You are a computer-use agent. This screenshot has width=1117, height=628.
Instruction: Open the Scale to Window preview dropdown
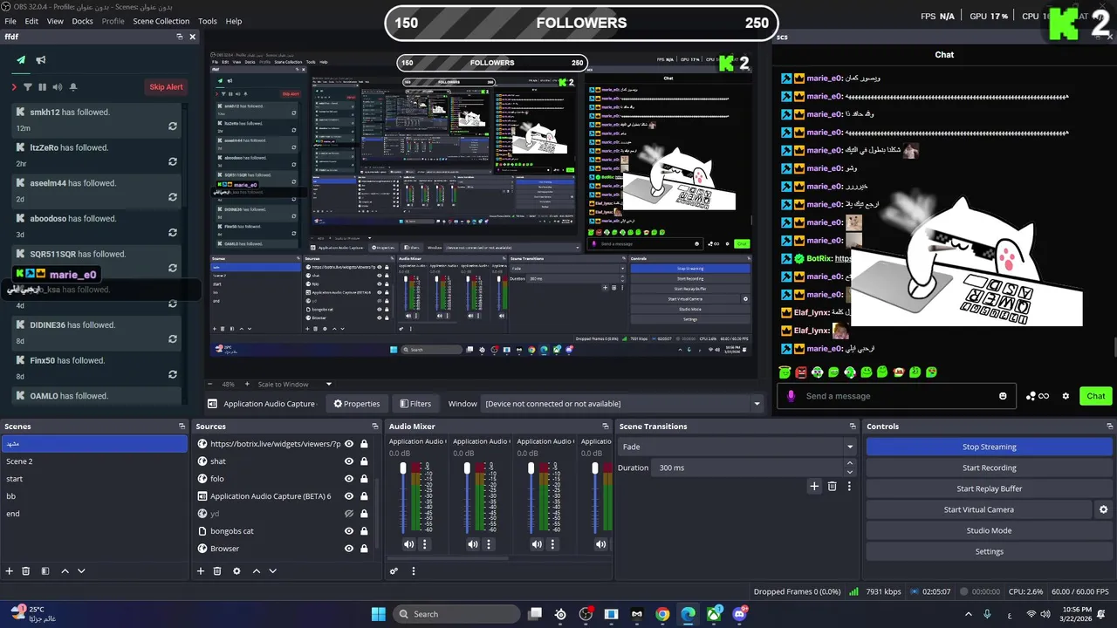(x=295, y=384)
